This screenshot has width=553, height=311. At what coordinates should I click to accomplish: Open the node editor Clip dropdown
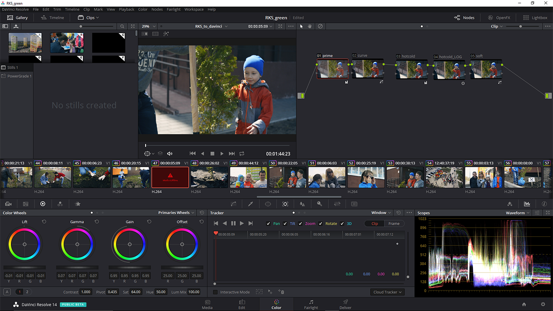[x=497, y=26]
